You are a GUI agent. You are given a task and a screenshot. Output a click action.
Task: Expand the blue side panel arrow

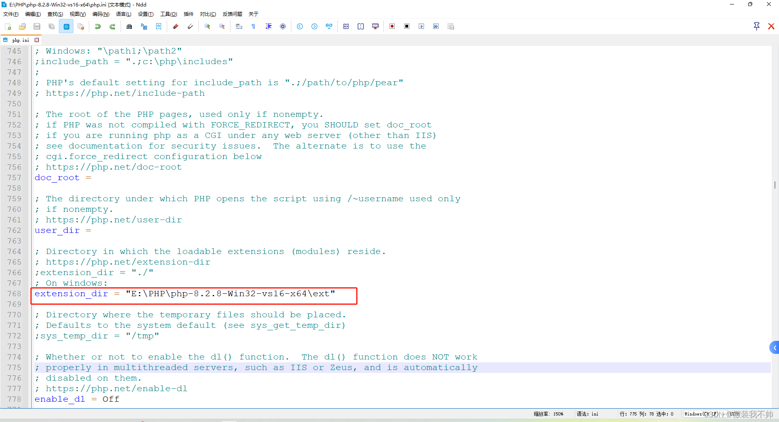(x=775, y=348)
